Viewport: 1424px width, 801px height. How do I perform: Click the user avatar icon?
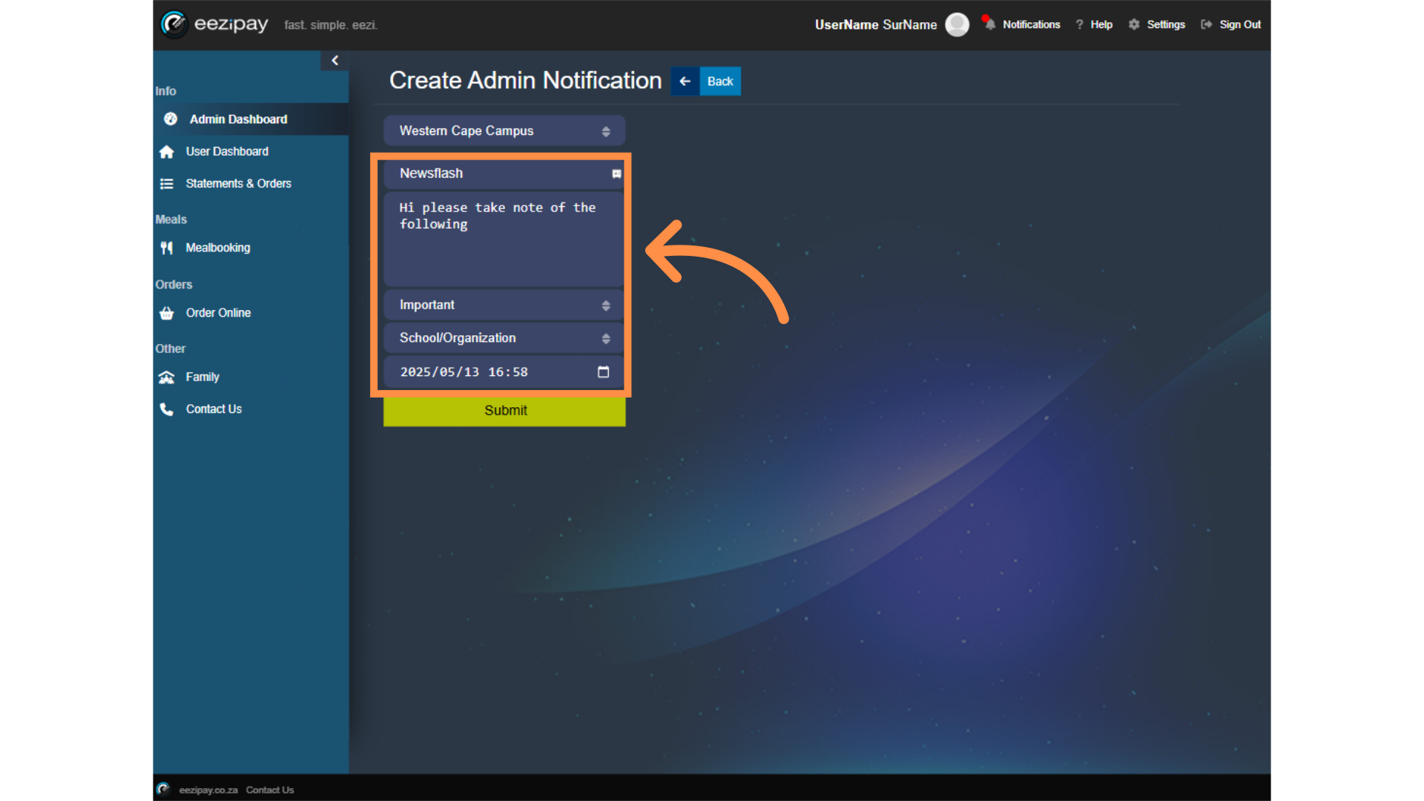[x=957, y=24]
